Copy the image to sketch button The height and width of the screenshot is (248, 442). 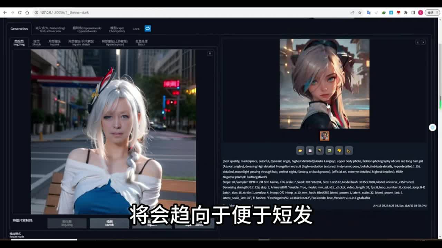109,223
